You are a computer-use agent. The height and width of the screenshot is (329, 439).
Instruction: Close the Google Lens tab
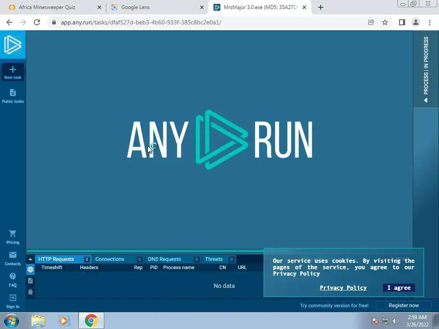click(202, 7)
